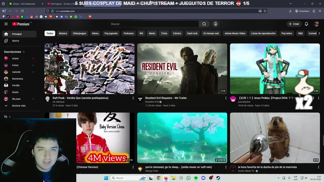Show more filter chips with the right arrow
The height and width of the screenshot is (182, 324).
pyautogui.click(x=319, y=33)
